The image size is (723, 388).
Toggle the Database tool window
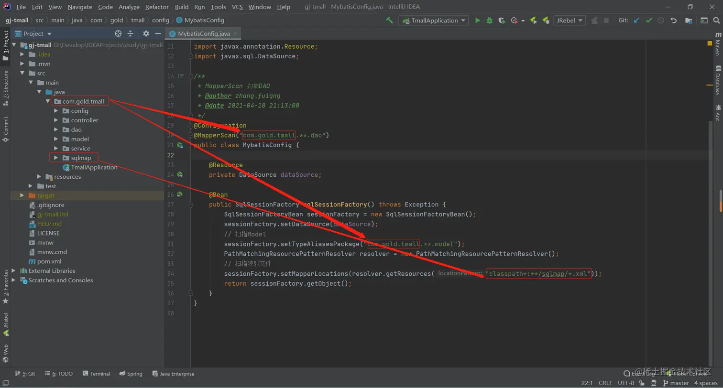tap(718, 80)
